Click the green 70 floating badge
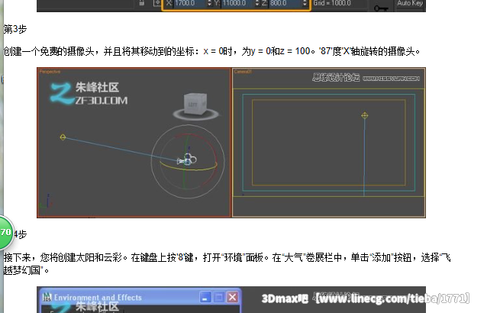The width and height of the screenshot is (500, 313). coord(6,232)
